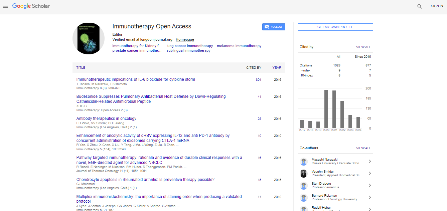Screen dimensions: 447x211
Task: Sort publications by Title column header
Action: (81, 68)
